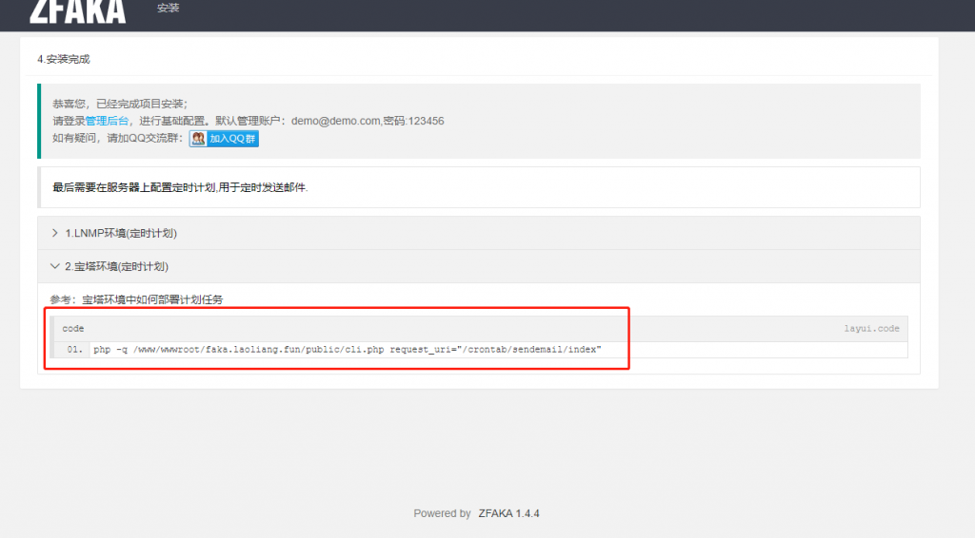The height and width of the screenshot is (538, 975).
Task: Click the ZFAKA logo in header
Action: [x=77, y=11]
